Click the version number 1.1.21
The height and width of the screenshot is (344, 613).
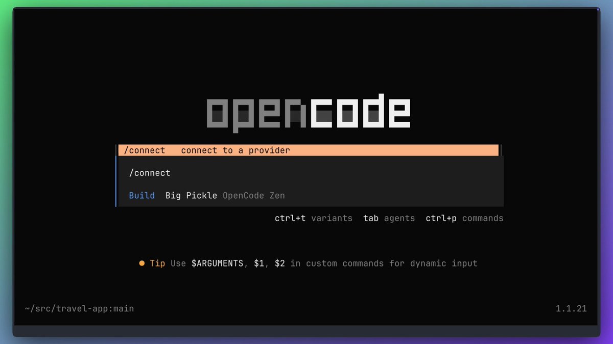pyautogui.click(x=571, y=308)
